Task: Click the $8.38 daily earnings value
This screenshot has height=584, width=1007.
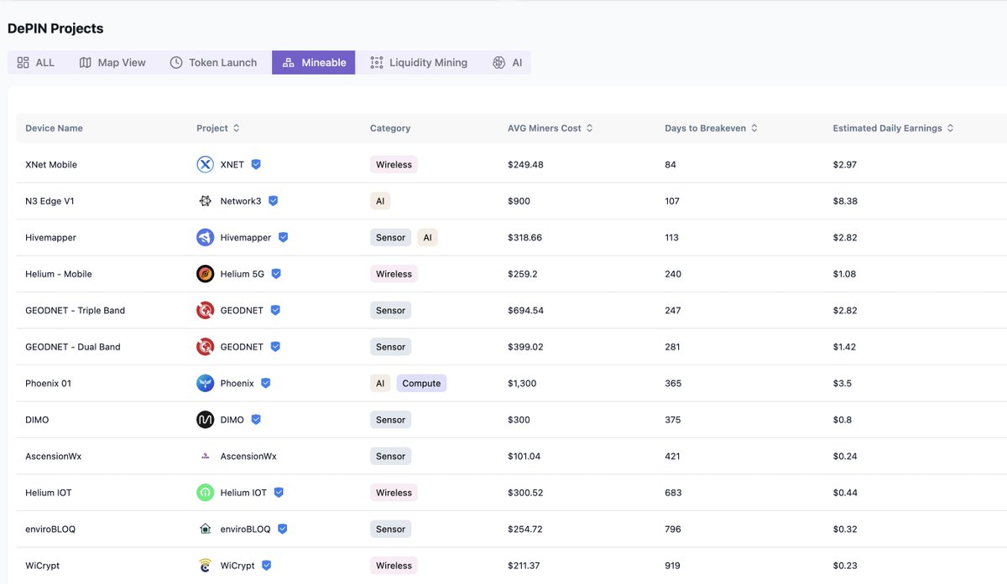Action: coord(845,201)
